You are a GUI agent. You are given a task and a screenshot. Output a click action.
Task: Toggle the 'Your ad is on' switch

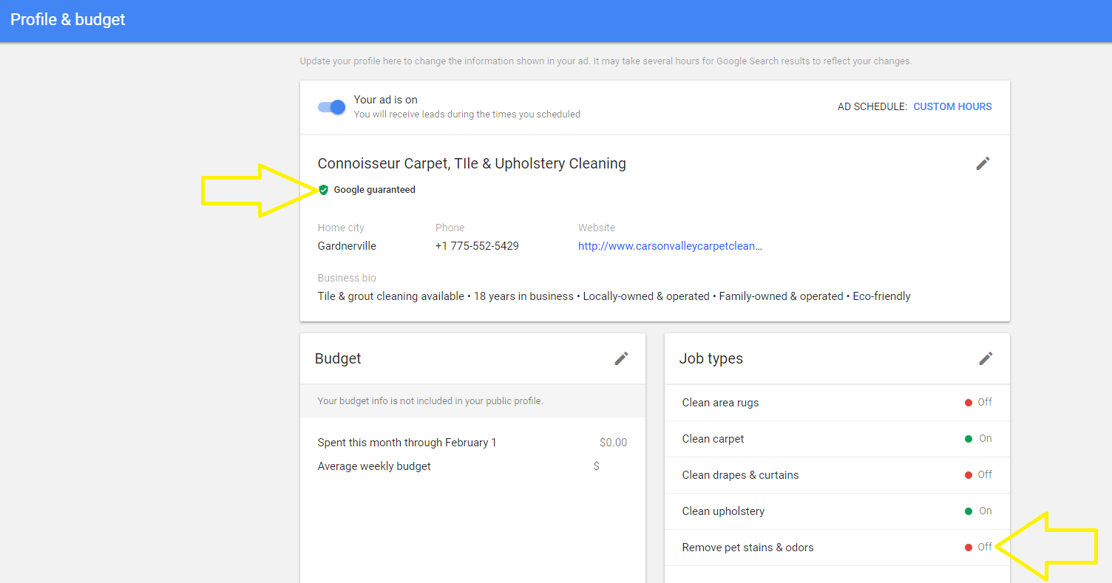click(332, 107)
